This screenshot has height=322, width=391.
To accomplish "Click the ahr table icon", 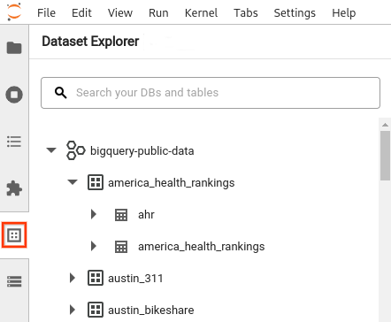I will point(121,215).
